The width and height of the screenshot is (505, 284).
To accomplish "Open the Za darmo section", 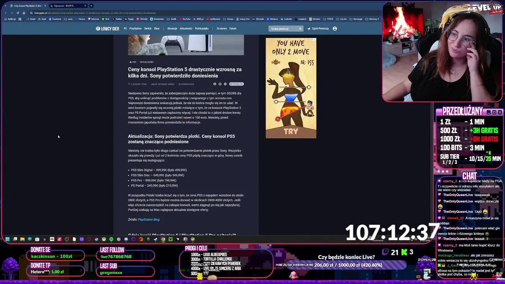I will [222, 28].
